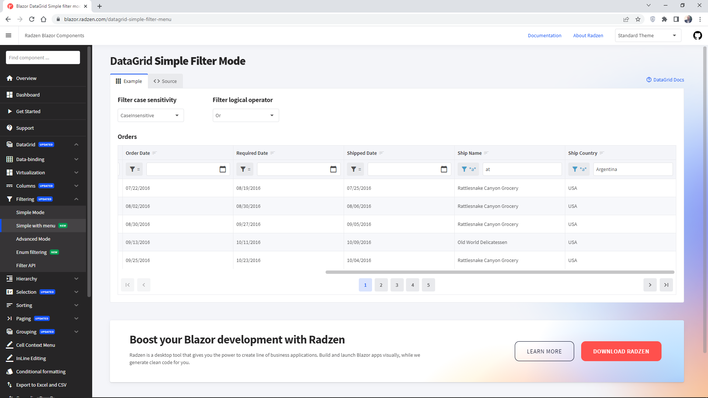Open the Order Date calendar picker
The width and height of the screenshot is (708, 398).
tap(223, 169)
